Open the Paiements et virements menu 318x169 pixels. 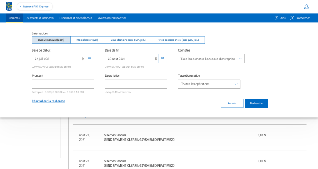39,18
